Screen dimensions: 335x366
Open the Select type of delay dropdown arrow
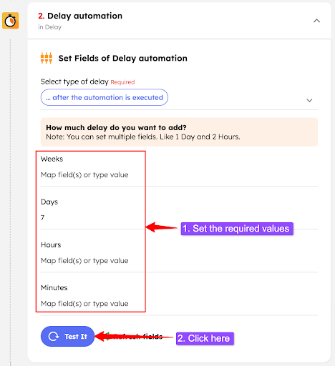(309, 100)
